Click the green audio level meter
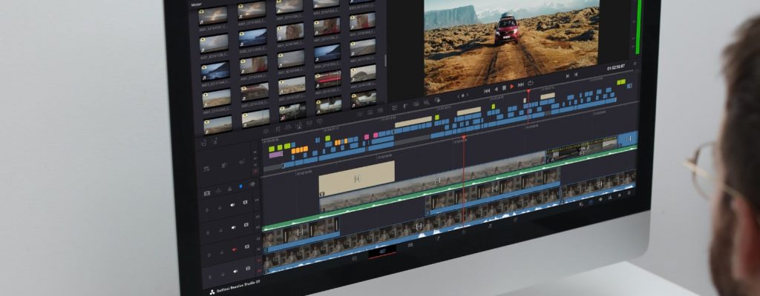Image resolution: width=760 pixels, height=296 pixels. (x=638, y=30)
